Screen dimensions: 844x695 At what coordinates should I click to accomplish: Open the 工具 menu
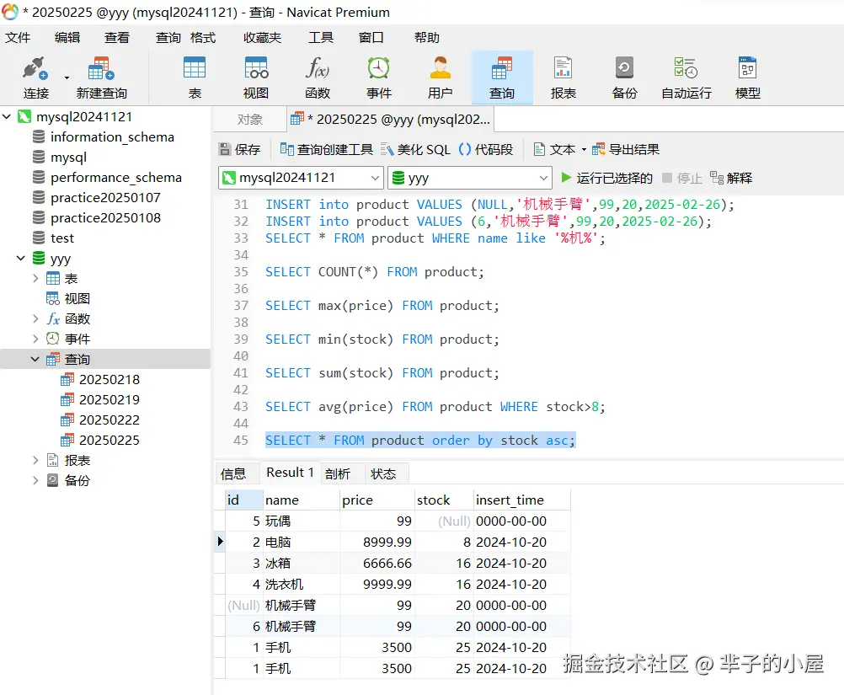coord(321,37)
